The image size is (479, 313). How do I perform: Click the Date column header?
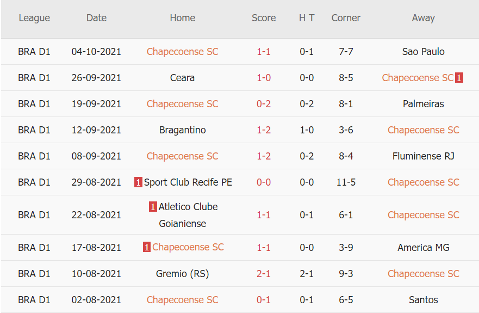click(x=96, y=18)
